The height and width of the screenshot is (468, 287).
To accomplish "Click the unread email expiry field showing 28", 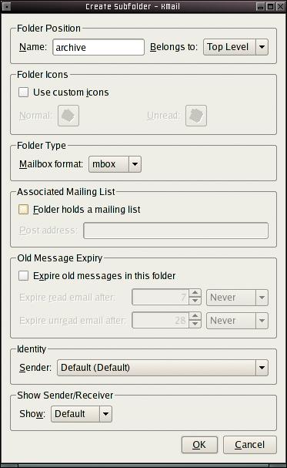I will [161, 321].
